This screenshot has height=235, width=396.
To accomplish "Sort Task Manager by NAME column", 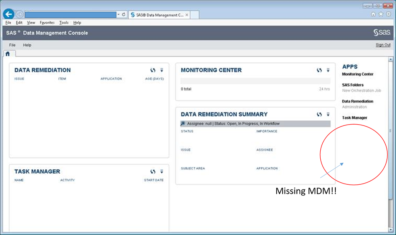I will [x=19, y=180].
